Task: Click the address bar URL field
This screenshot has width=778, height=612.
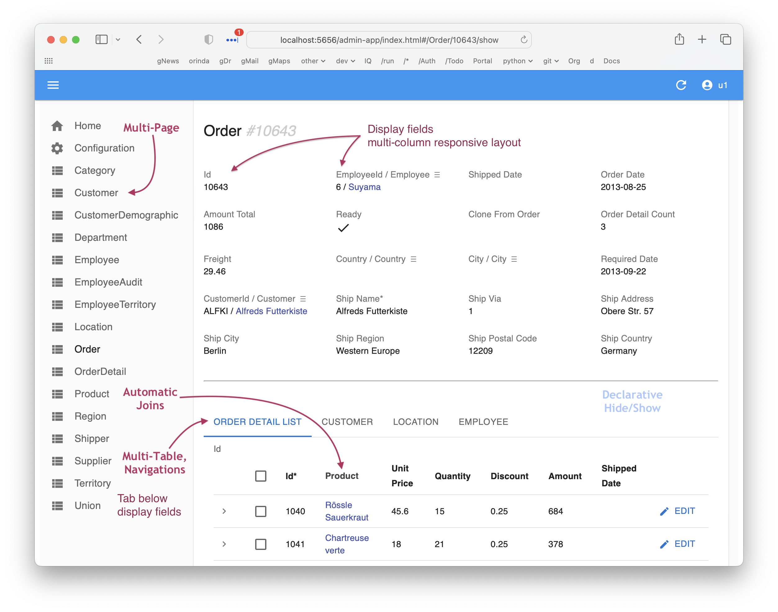Action: [x=389, y=40]
